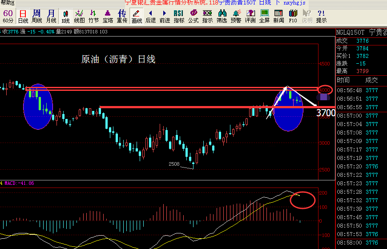Open RSI 指标 indicators
Image resolution: width=387 pixels, height=249 pixels.
pyautogui.click(x=179, y=16)
